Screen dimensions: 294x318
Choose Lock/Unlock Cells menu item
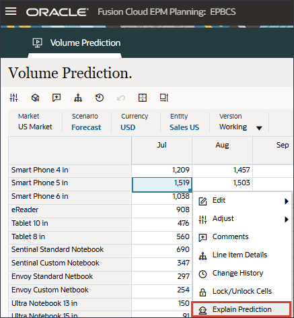(x=242, y=291)
